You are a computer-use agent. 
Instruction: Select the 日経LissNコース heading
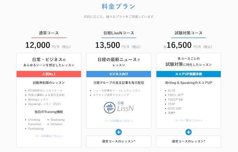coord(119,33)
